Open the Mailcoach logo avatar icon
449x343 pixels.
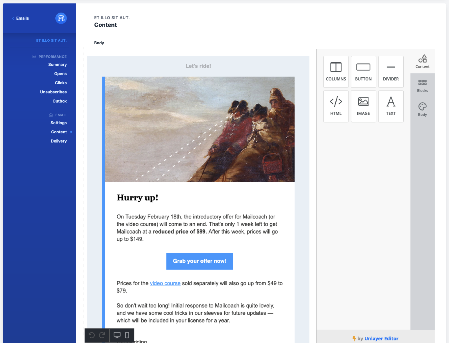pos(61,18)
